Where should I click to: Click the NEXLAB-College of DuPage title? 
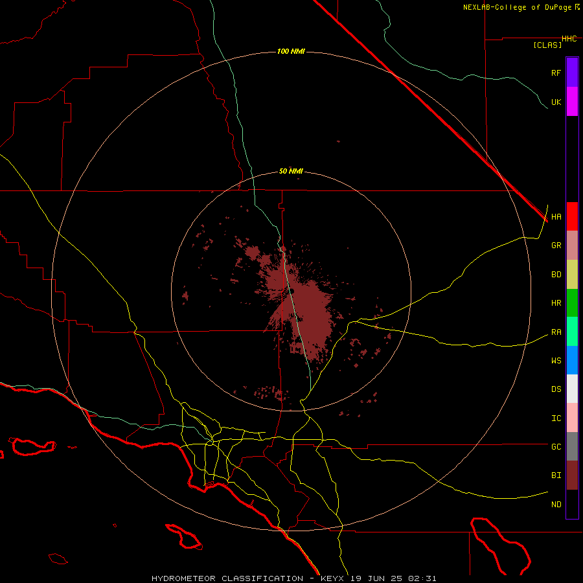point(517,7)
